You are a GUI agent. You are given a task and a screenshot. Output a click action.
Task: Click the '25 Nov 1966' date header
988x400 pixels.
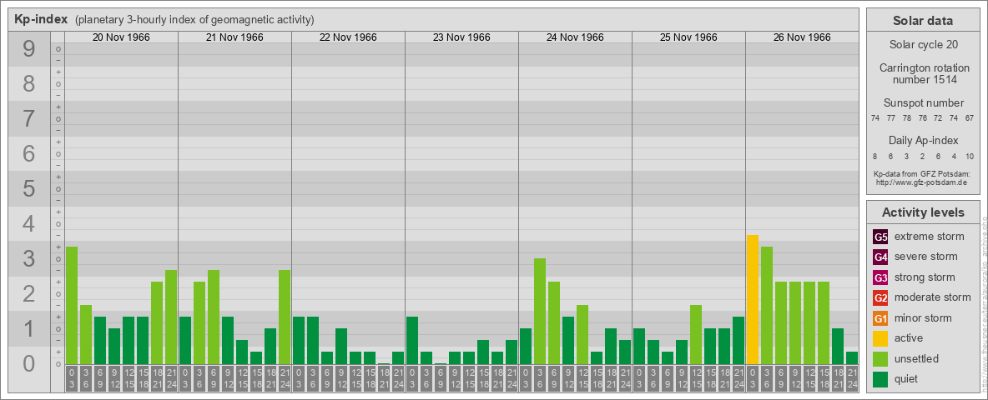tap(688, 37)
